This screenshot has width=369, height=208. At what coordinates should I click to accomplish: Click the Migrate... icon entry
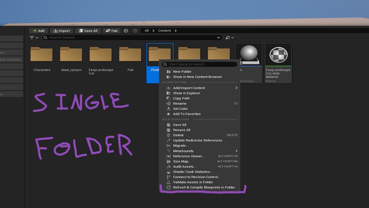coord(199,146)
